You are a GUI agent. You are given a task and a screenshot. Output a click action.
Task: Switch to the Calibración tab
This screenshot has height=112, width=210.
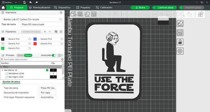click(x=104, y=8)
